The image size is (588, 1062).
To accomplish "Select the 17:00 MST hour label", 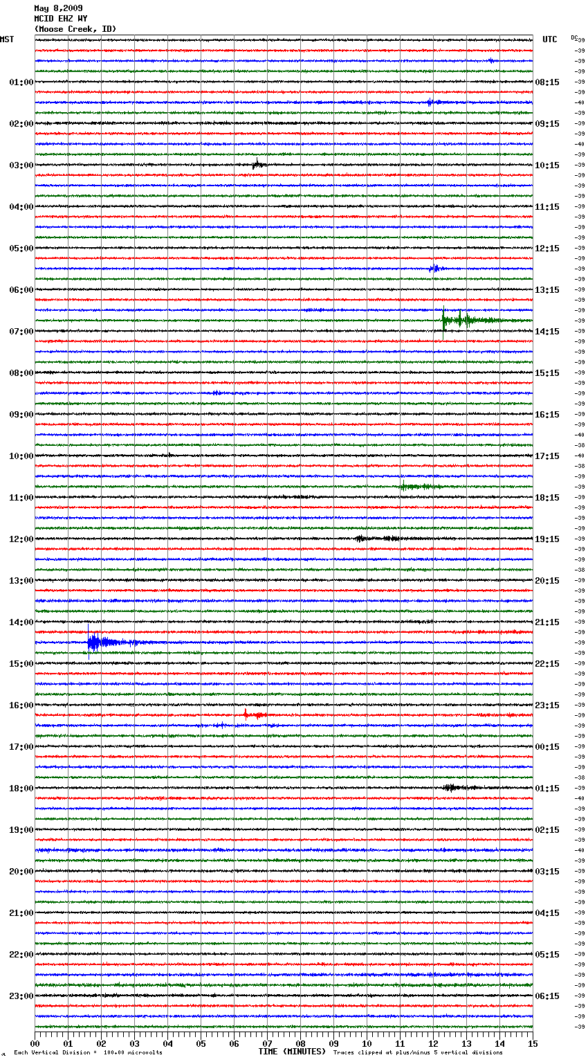I will coord(21,747).
